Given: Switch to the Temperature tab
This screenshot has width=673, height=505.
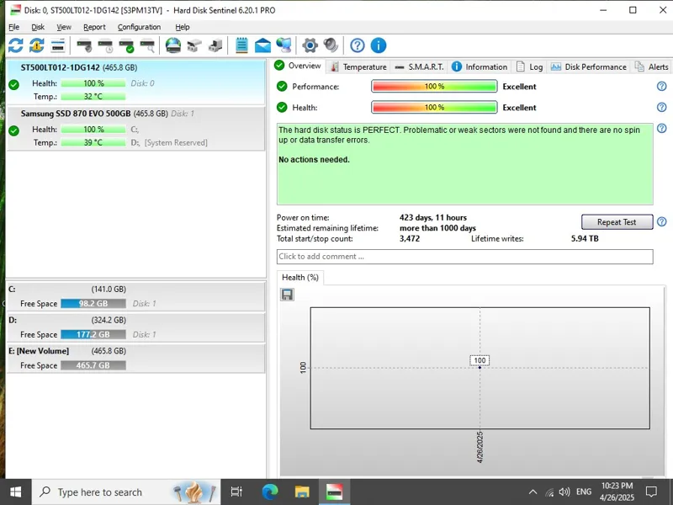Looking at the screenshot, I should click(359, 67).
